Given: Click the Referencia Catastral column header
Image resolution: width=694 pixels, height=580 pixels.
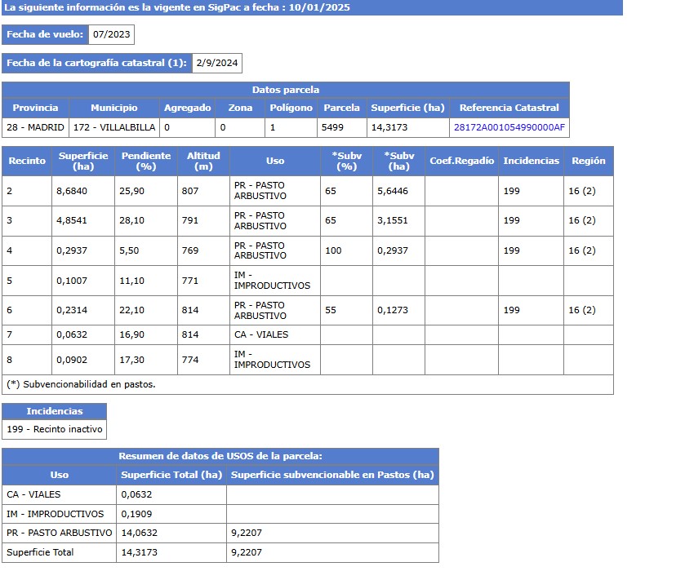Looking at the screenshot, I should [509, 108].
